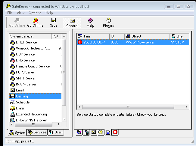Select the IMAP4 Server entry
This screenshot has width=196, height=146.
point(35,84)
